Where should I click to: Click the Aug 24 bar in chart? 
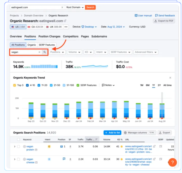(x=162, y=111)
